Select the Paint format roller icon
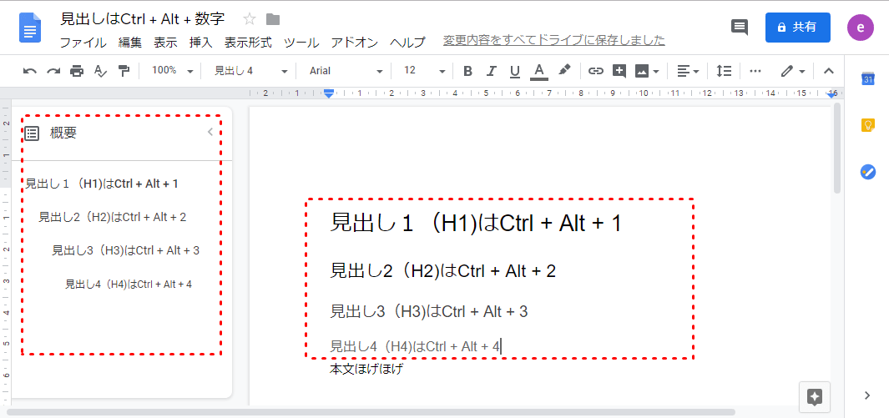Image resolution: width=889 pixels, height=418 pixels. [124, 71]
